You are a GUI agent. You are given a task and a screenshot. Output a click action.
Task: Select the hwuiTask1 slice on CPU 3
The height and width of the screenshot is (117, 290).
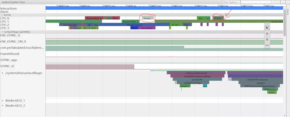point(147,28)
